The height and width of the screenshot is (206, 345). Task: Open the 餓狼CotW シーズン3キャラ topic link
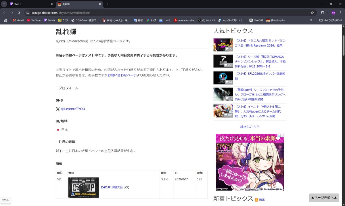260,95
